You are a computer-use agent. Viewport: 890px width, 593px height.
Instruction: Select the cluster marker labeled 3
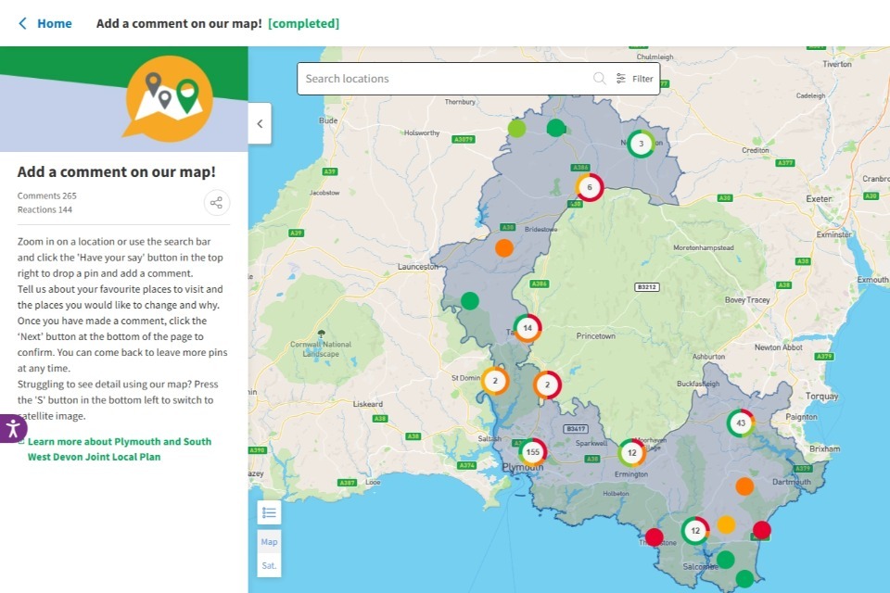(641, 144)
